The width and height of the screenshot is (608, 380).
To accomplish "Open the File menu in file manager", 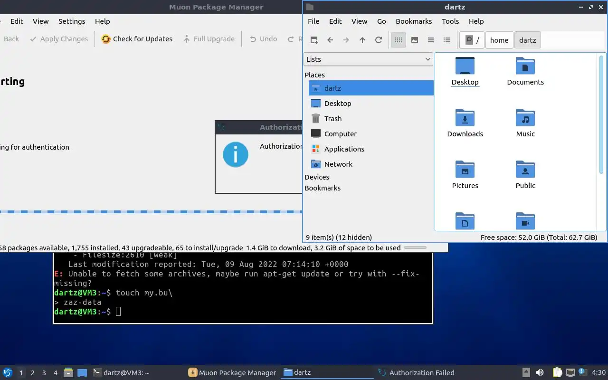I will [313, 21].
